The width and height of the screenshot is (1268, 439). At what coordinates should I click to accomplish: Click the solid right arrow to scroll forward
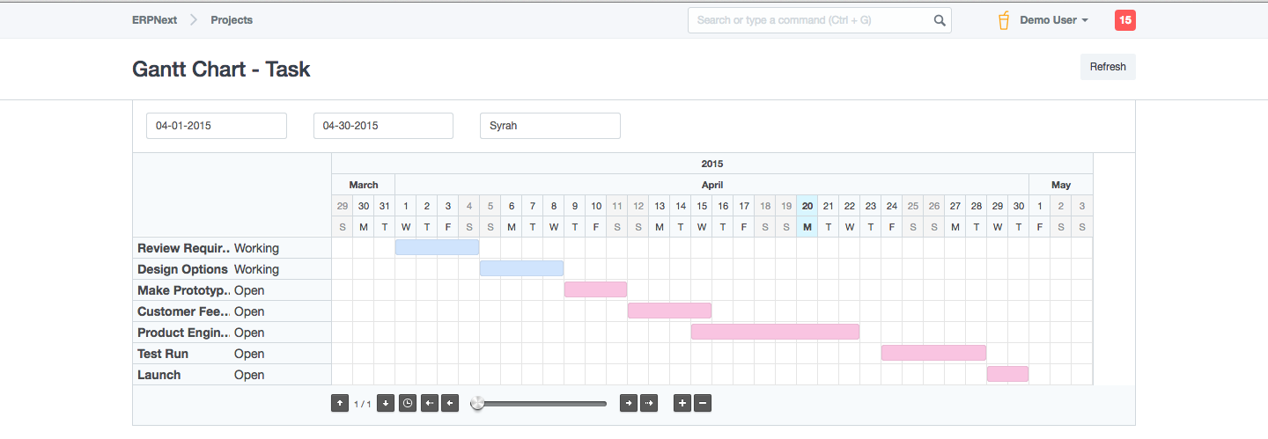pos(629,403)
